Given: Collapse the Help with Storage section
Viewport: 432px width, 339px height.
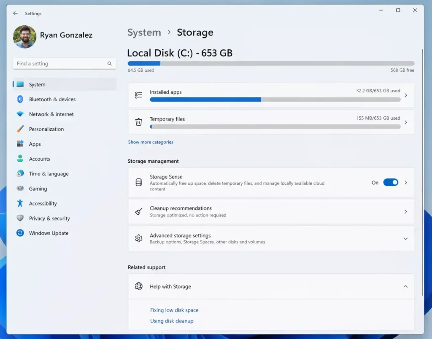Looking at the screenshot, I should coord(405,287).
